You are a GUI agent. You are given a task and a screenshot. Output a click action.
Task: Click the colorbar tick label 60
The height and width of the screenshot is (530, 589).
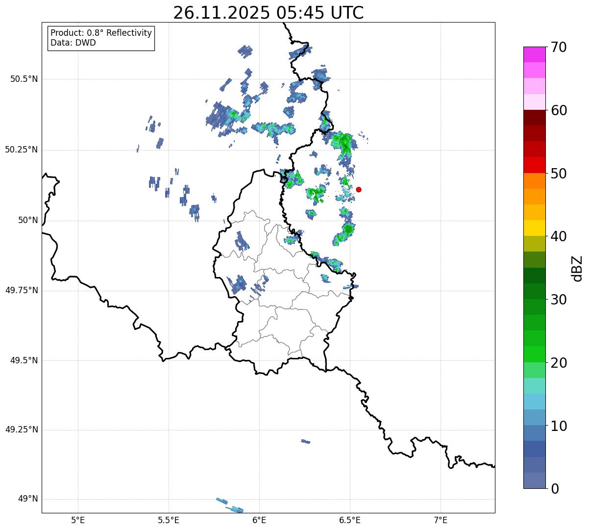point(559,110)
